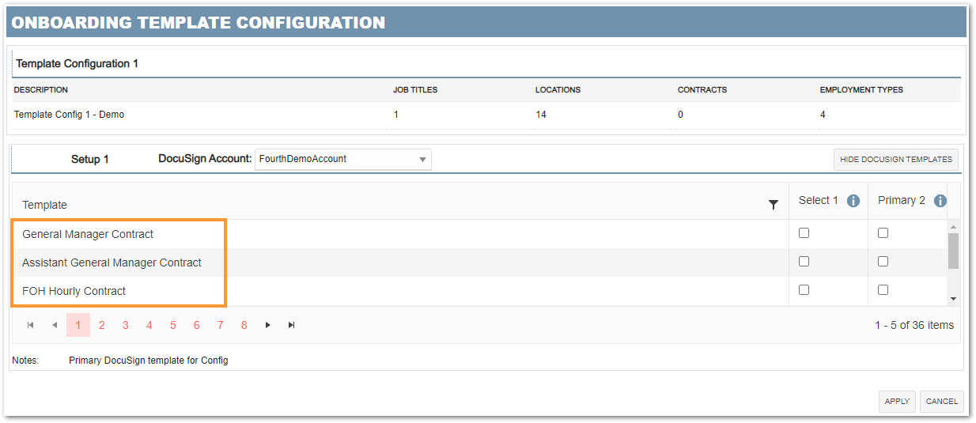Tick Select checkbox for General Manager Contract

click(x=804, y=233)
